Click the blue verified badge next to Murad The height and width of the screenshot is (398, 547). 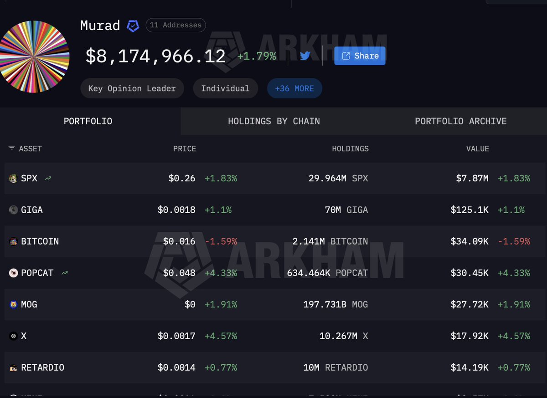(x=133, y=26)
